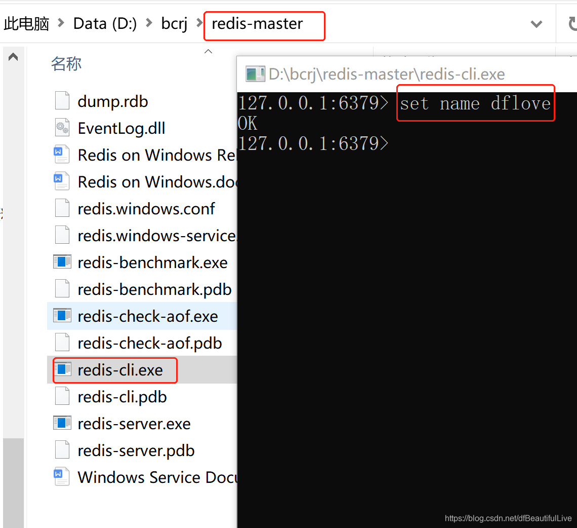
Task: Refresh the folder with the refresh icon
Action: coord(572,24)
